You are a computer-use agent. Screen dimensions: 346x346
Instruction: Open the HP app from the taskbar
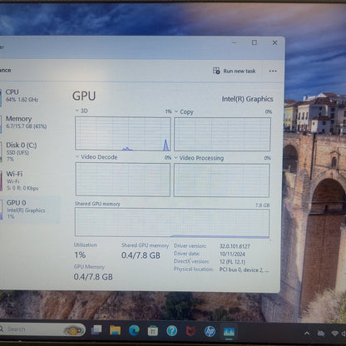[210, 331]
